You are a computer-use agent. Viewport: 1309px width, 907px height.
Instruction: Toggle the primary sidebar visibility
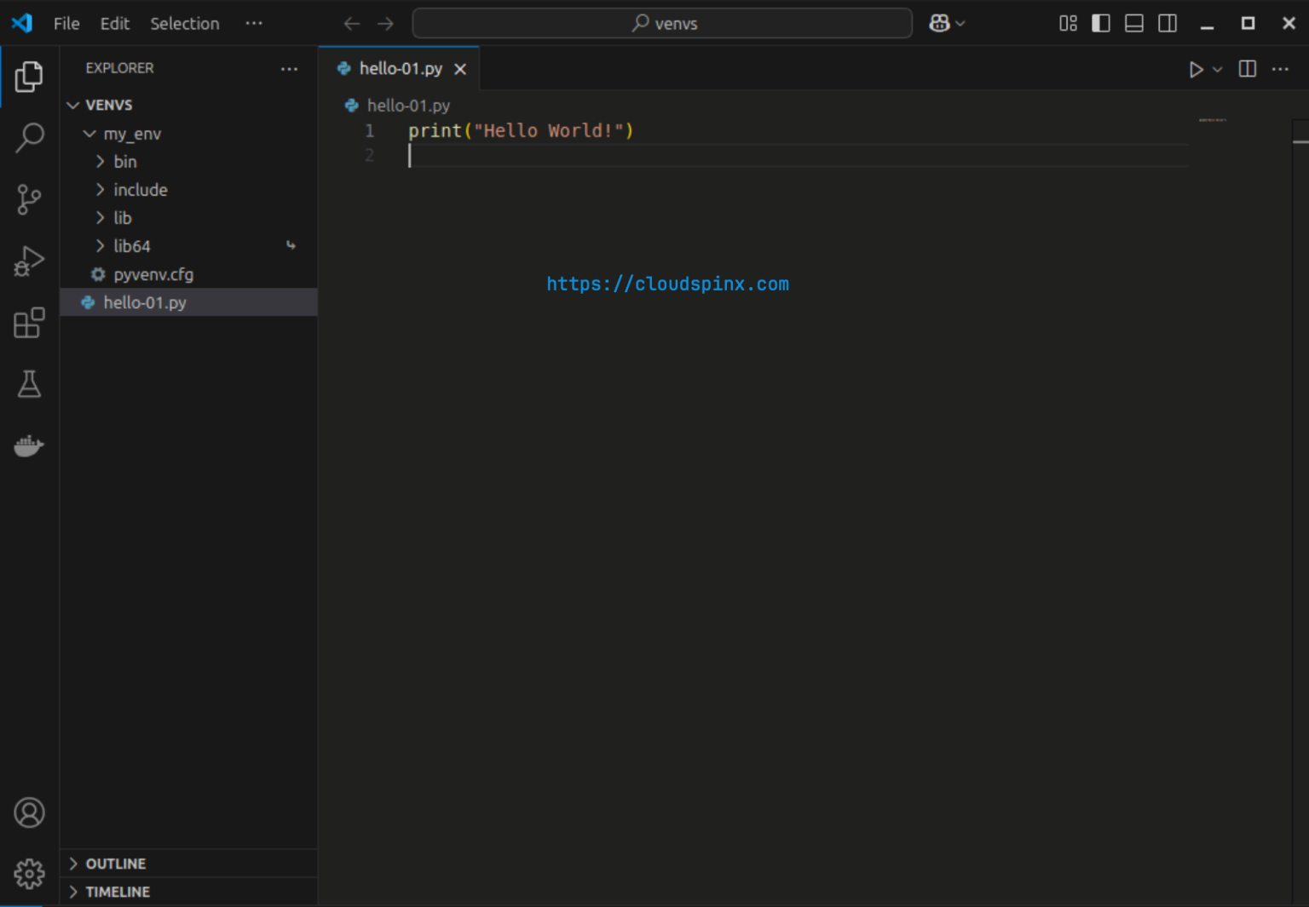1100,23
